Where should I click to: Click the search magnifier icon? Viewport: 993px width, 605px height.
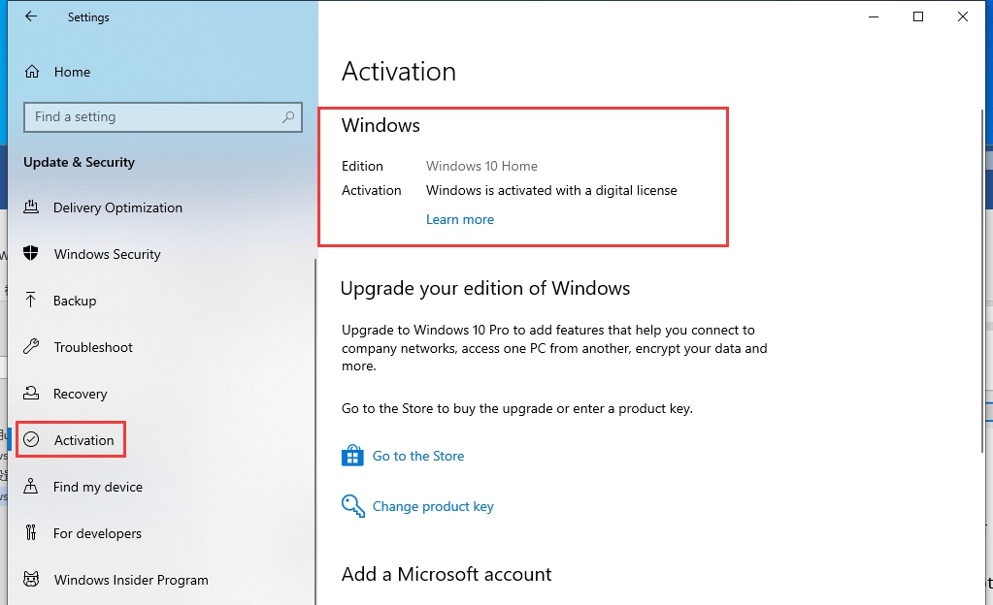point(288,117)
